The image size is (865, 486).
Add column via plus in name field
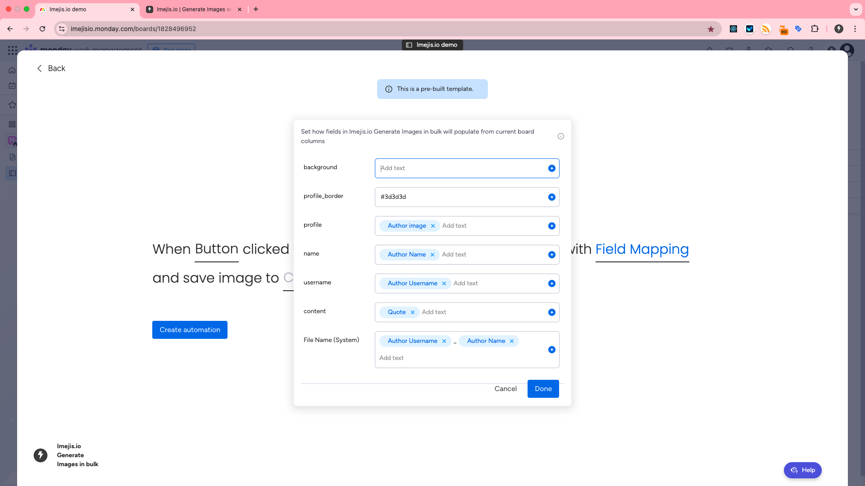pyautogui.click(x=551, y=255)
